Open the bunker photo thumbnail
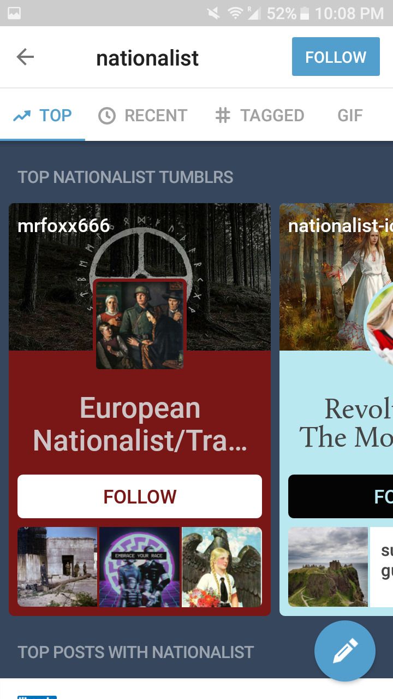Viewport: 393px width, 699px height. point(57,567)
